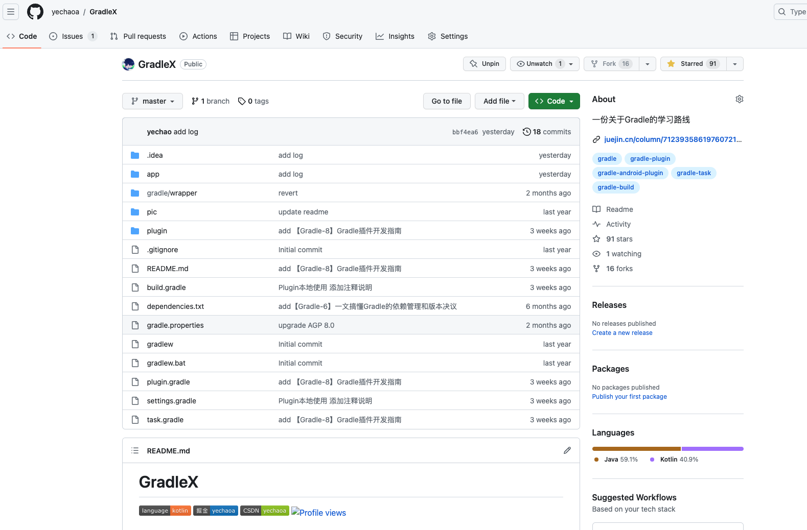Click the language kotlin badge
Image resolution: width=807 pixels, height=530 pixels.
point(165,511)
